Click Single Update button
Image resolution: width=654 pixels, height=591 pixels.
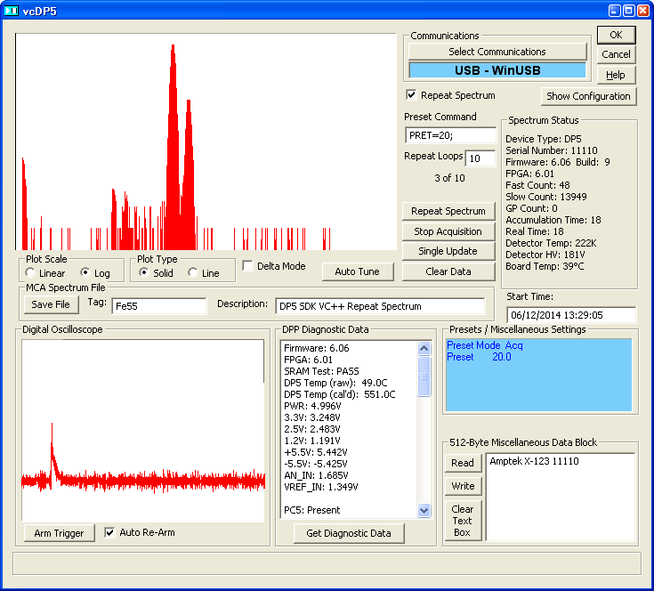coord(448,251)
